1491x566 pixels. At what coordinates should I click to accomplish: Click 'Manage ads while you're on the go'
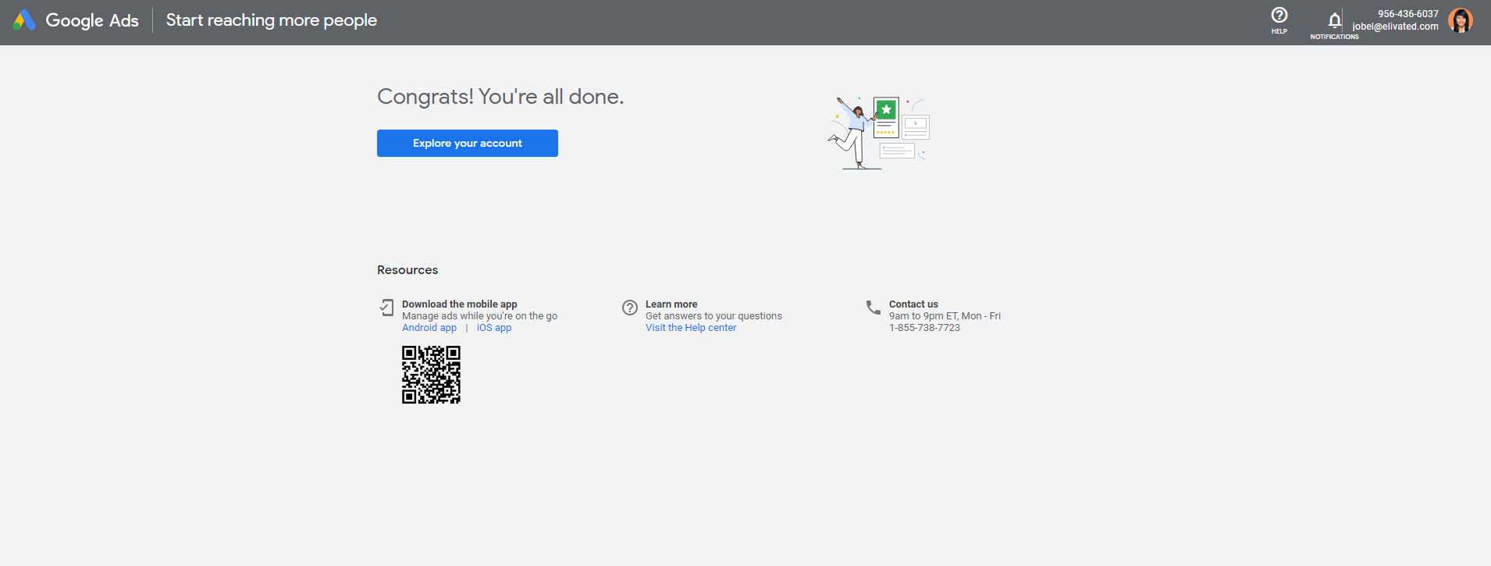tap(479, 316)
